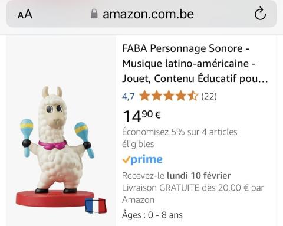Click the half-filled fifth star
This screenshot has width=283, height=226.
tap(193, 96)
